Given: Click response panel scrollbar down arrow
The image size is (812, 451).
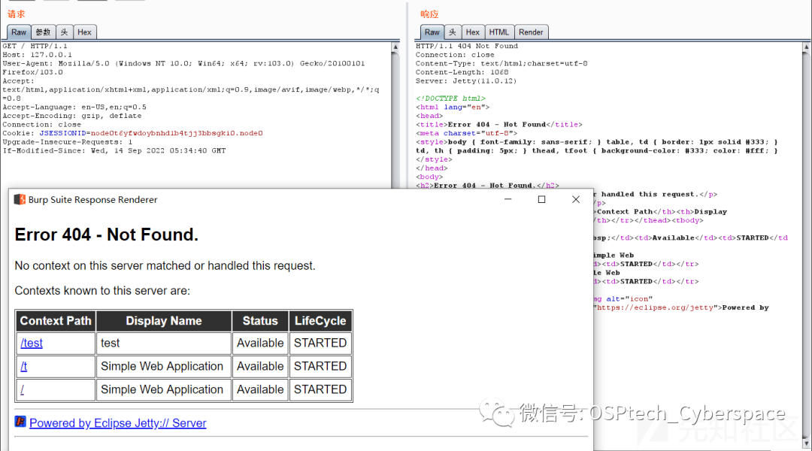Looking at the screenshot, I should 806,443.
